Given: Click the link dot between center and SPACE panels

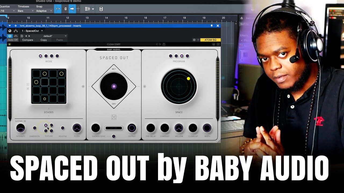Looking at the screenshot, I should (x=145, y=87).
